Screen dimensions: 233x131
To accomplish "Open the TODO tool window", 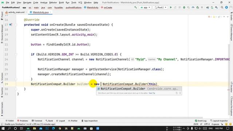I will (x=9, y=121).
